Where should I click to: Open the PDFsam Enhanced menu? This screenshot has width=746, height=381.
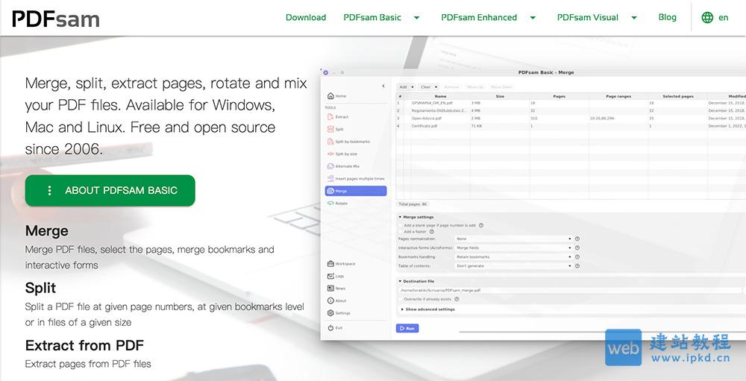pyautogui.click(x=488, y=17)
